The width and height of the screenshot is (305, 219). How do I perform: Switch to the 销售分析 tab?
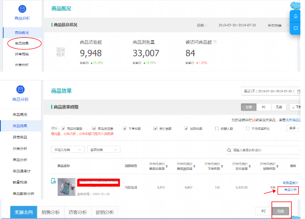click(x=51, y=212)
